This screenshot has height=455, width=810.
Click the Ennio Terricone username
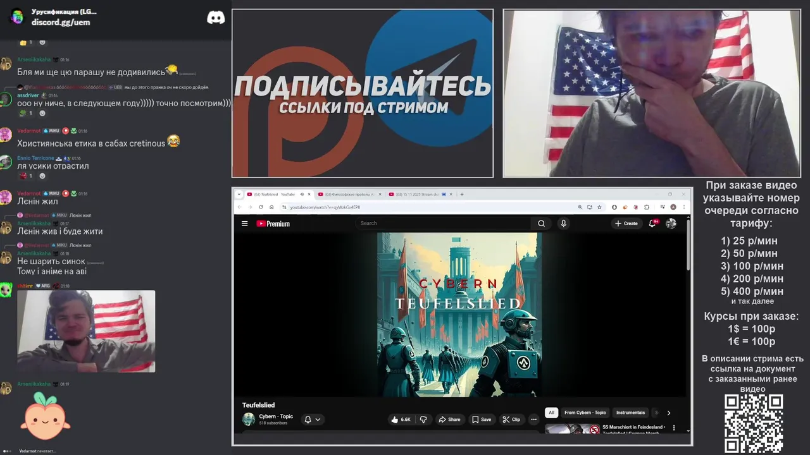(35, 158)
